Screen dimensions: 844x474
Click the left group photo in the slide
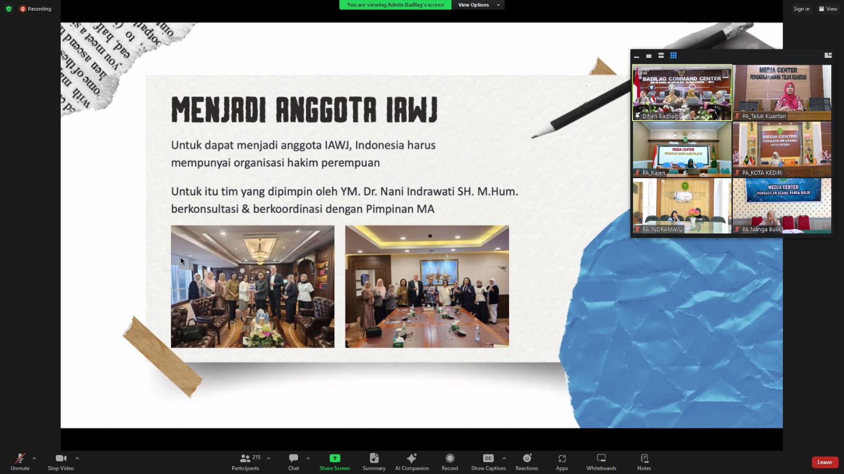(x=253, y=287)
